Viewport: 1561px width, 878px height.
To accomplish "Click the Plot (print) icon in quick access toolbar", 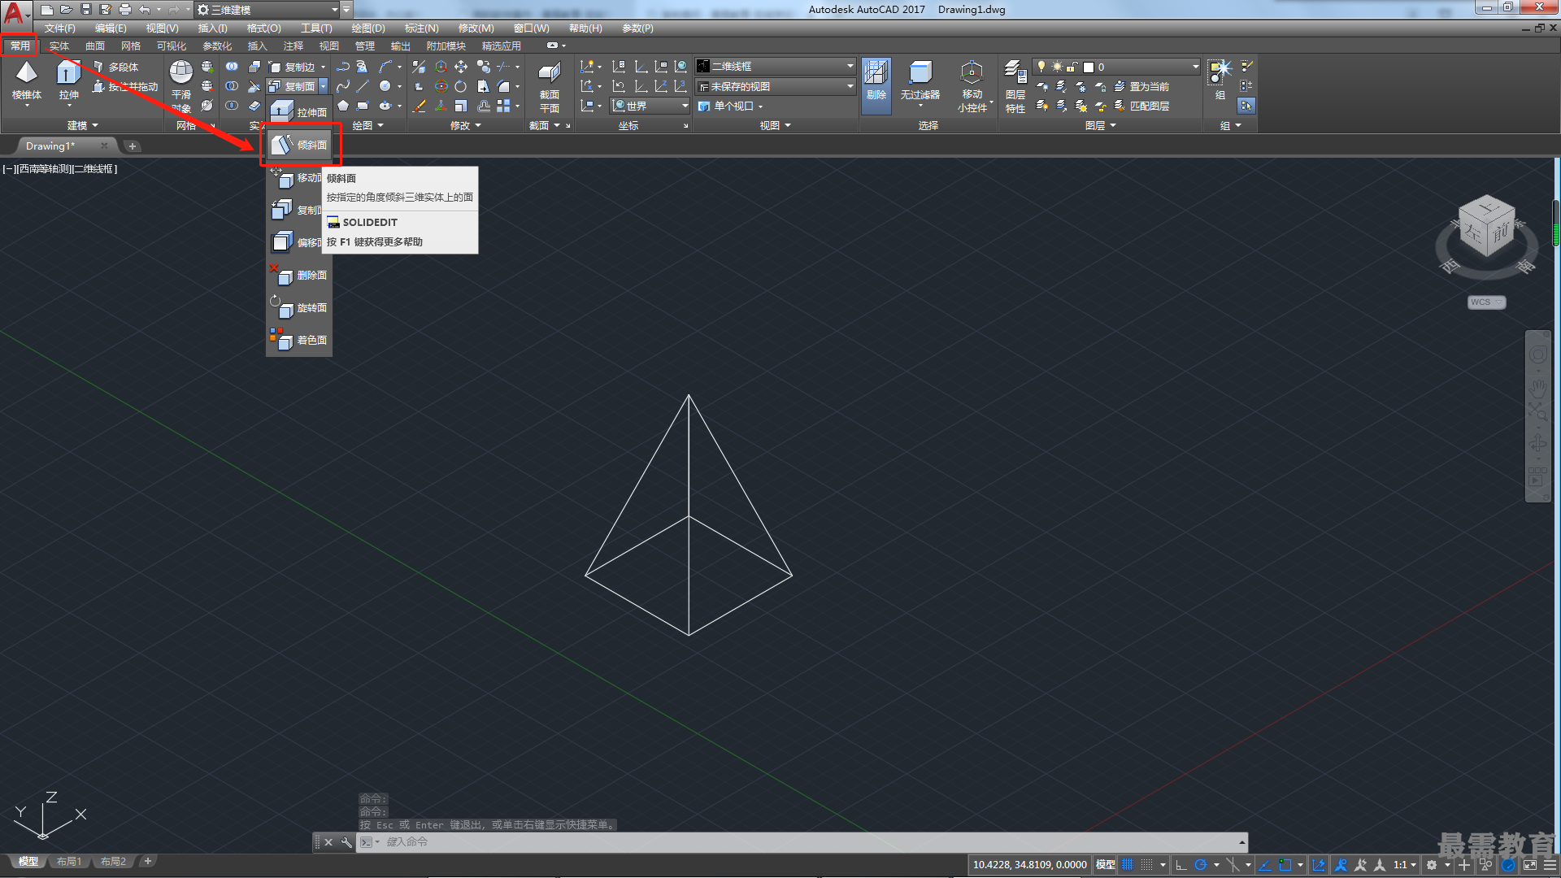I will click(x=125, y=10).
